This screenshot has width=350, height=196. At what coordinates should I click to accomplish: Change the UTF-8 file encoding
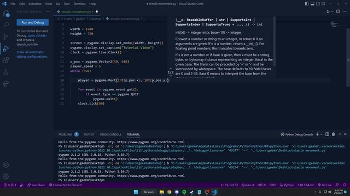point(261,185)
